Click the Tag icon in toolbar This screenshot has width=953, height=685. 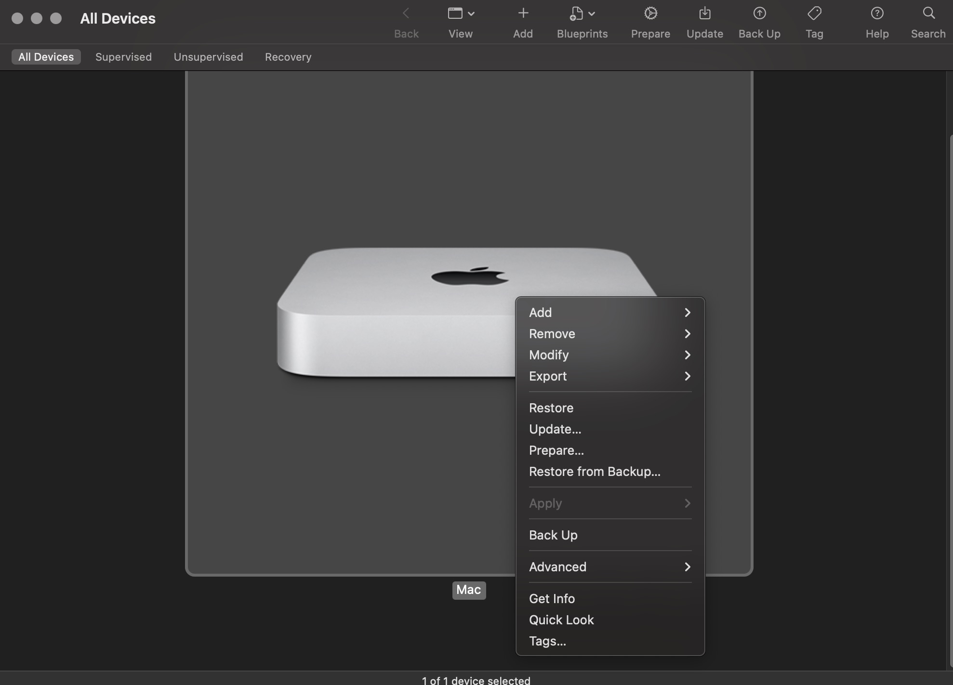pyautogui.click(x=814, y=14)
